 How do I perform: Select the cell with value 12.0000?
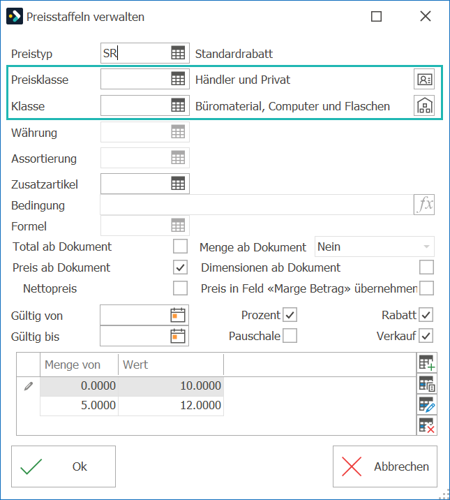pyautogui.click(x=171, y=406)
